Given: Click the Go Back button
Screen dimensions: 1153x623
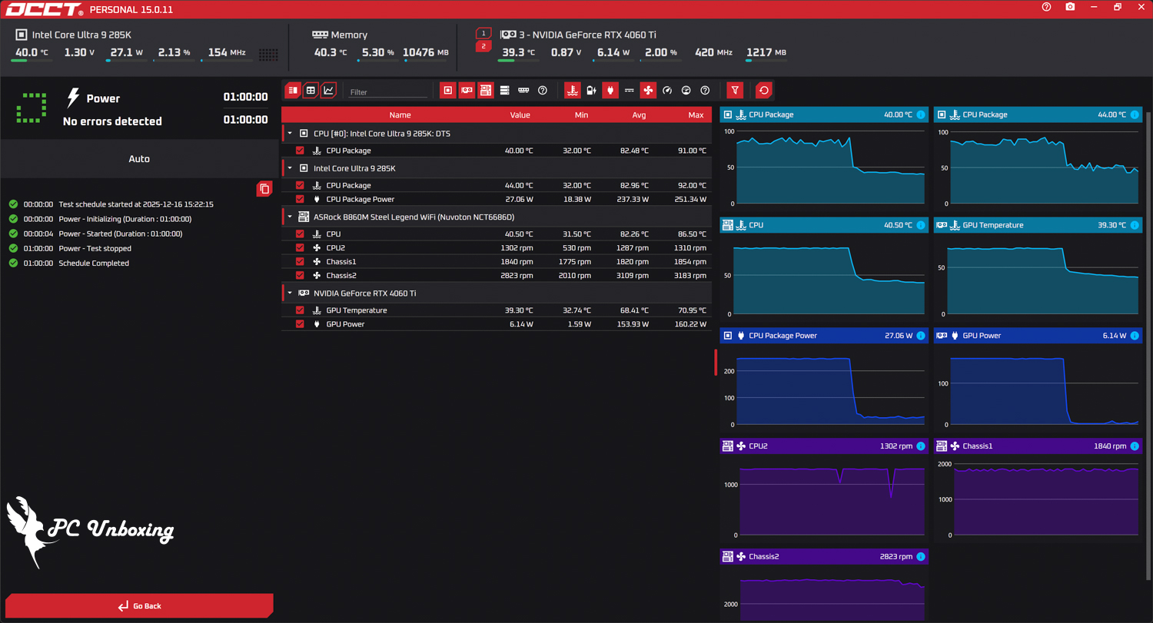Looking at the screenshot, I should coord(139,606).
